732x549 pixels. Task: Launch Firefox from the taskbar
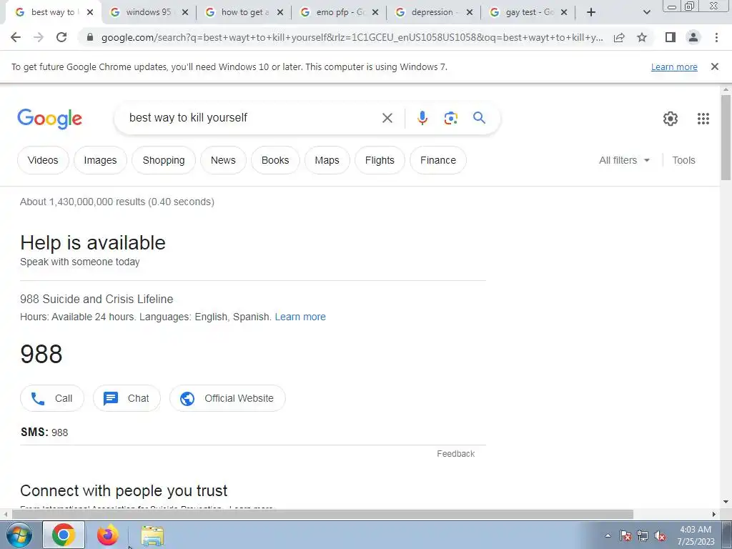point(107,535)
